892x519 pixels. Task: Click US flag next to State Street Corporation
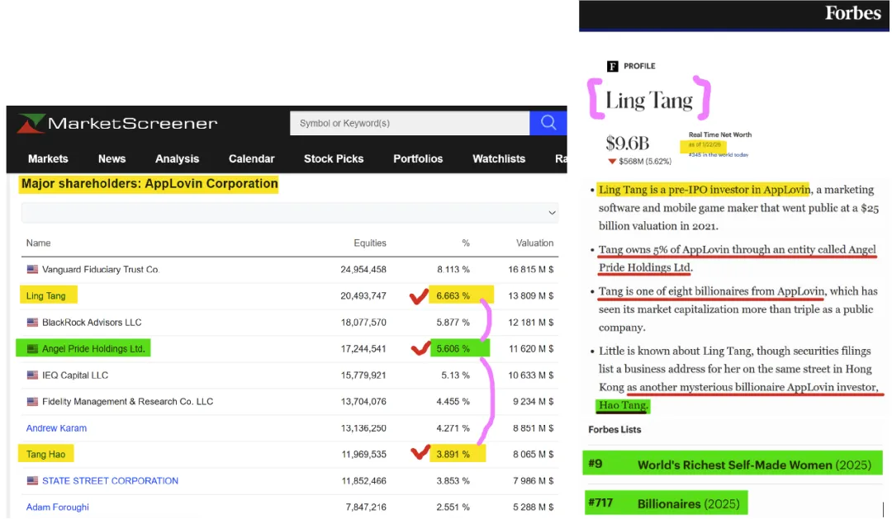click(32, 481)
